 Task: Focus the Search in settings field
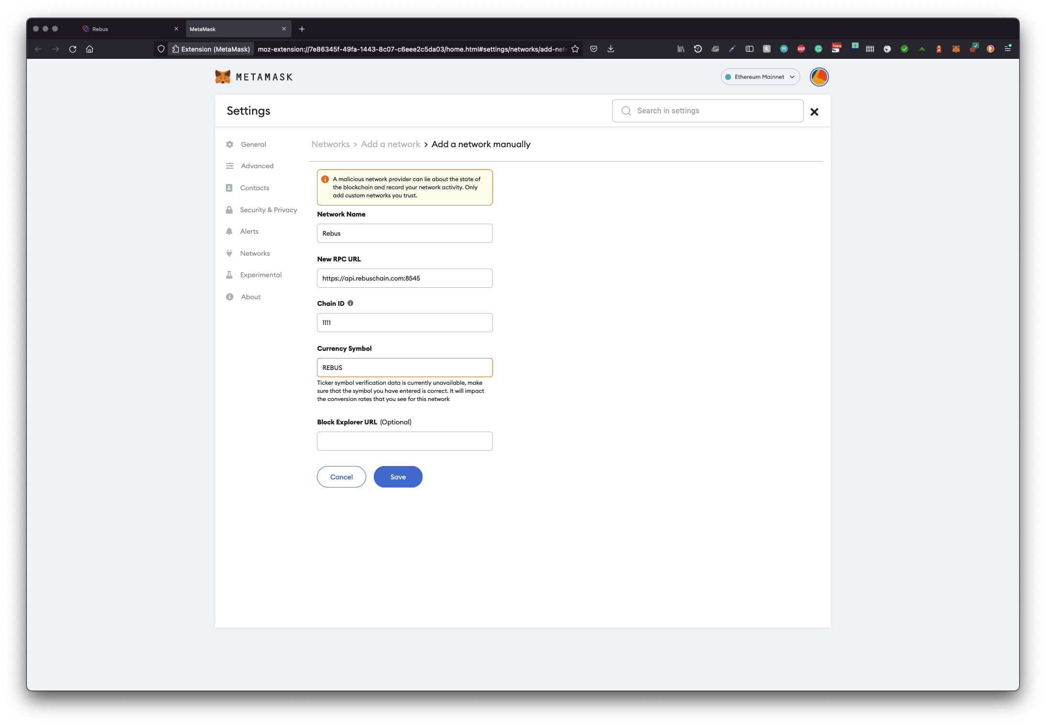point(708,111)
